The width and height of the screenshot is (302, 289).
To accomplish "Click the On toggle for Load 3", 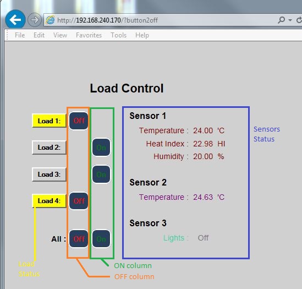I will click(x=101, y=175).
